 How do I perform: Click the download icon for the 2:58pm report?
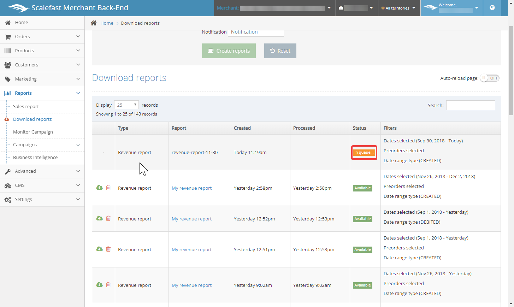(x=100, y=188)
